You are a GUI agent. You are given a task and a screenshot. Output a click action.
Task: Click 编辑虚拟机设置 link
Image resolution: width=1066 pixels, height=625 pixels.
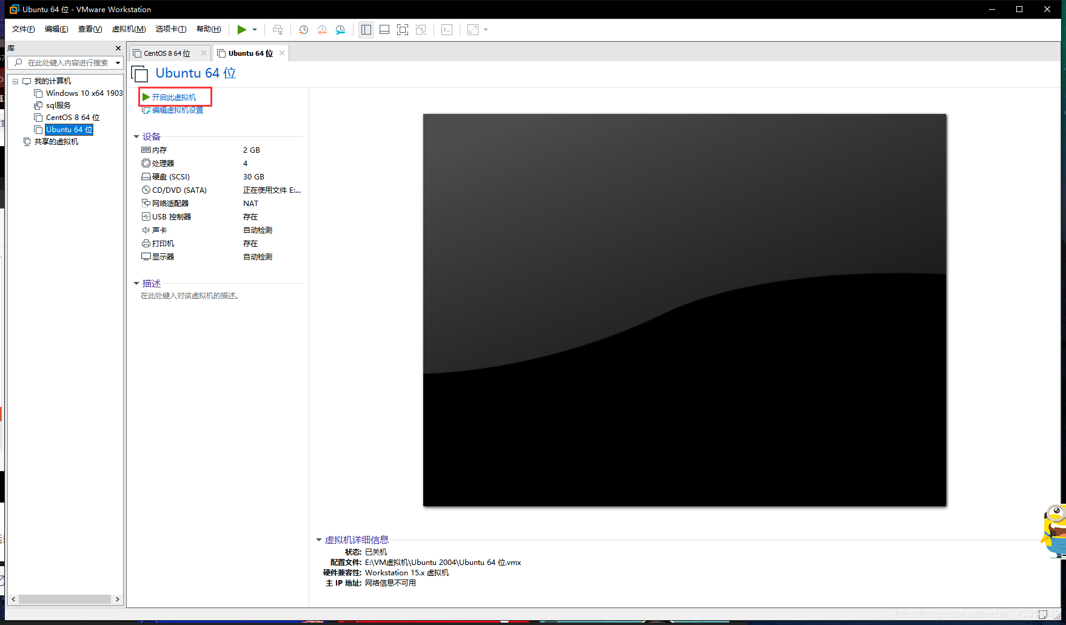tap(177, 110)
